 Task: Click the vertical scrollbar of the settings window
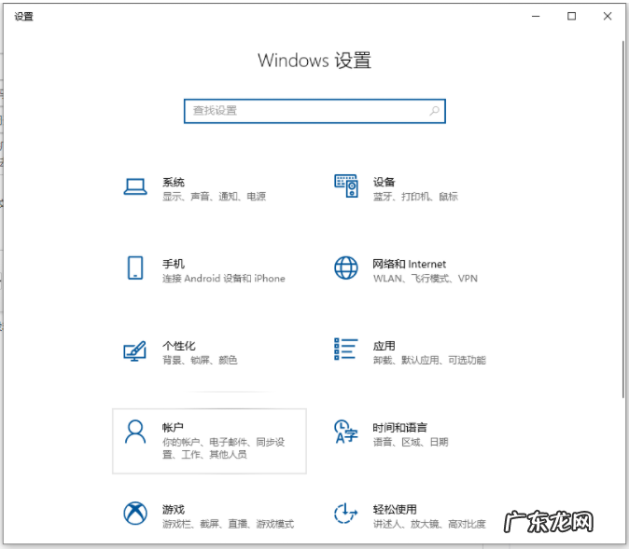[623, 219]
